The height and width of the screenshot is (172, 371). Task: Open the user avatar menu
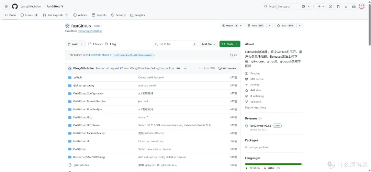(361, 7)
